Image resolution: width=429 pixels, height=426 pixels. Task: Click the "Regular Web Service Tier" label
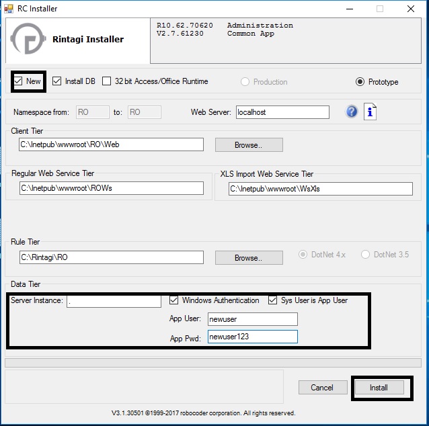point(53,173)
